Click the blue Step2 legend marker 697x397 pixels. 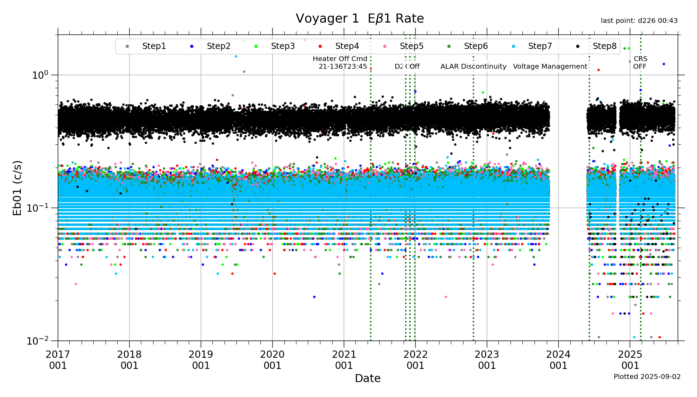click(x=192, y=47)
